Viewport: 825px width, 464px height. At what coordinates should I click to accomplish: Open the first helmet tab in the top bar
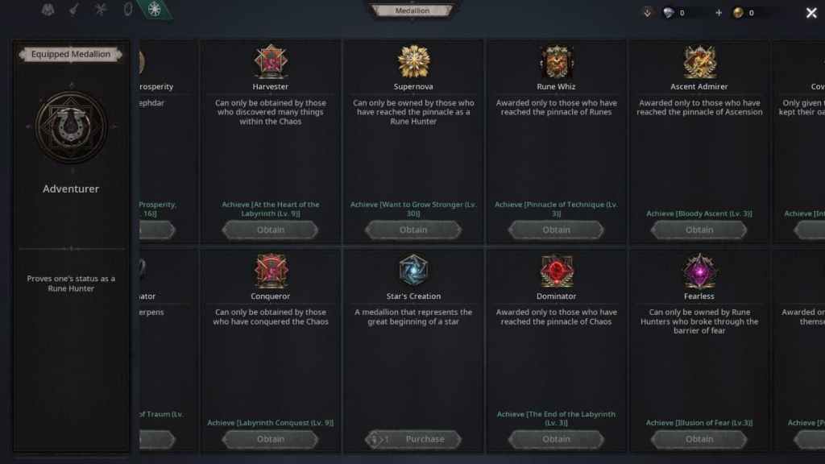48,10
